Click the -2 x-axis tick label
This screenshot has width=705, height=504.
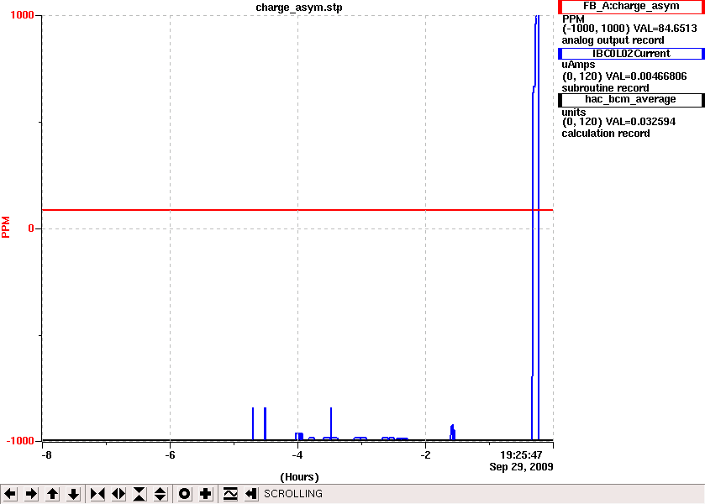coord(425,455)
